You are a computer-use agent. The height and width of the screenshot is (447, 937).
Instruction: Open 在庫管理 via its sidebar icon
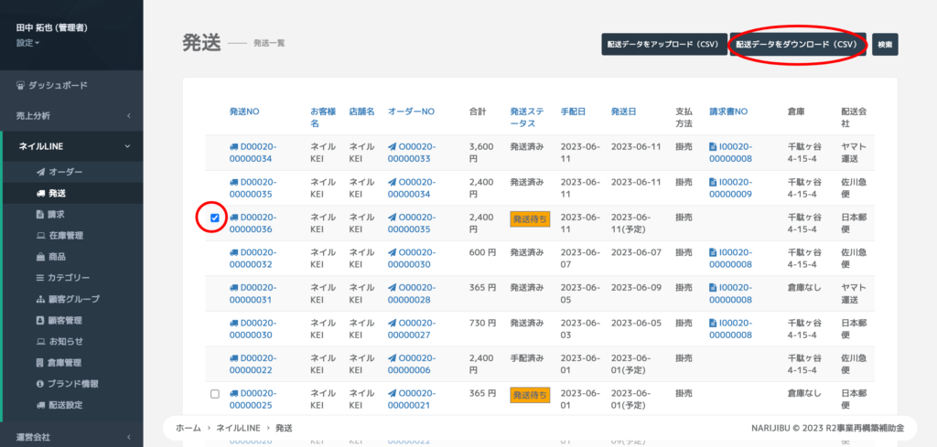pyautogui.click(x=40, y=236)
